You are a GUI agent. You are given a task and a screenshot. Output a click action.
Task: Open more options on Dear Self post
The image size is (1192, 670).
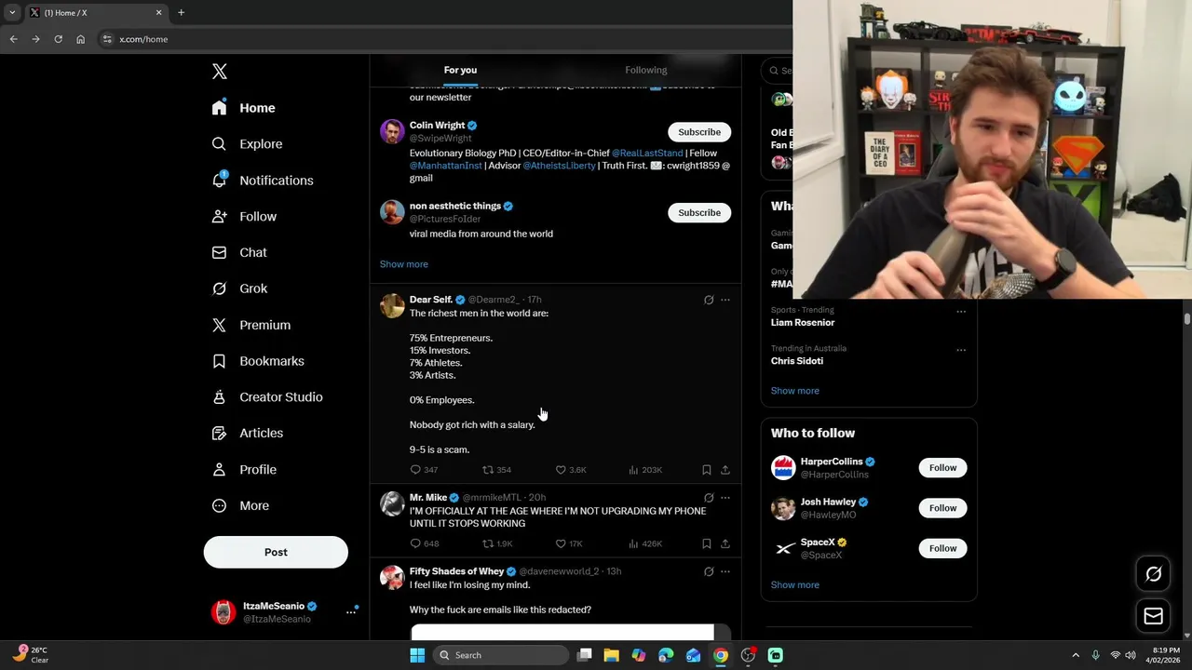click(725, 300)
